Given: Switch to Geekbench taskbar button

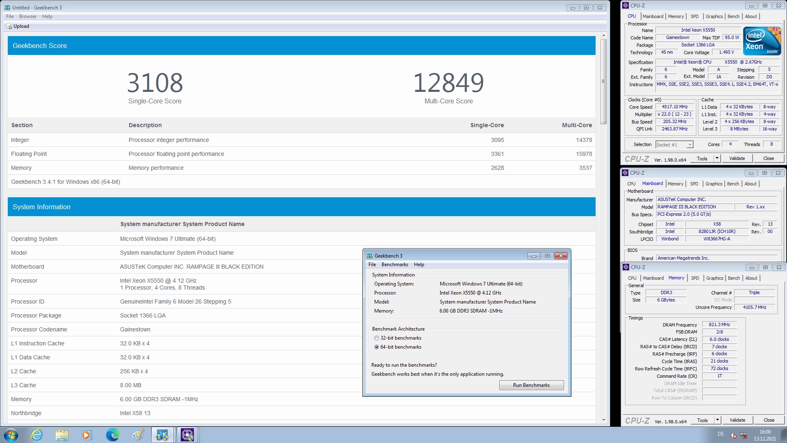Looking at the screenshot, I should pos(162,435).
